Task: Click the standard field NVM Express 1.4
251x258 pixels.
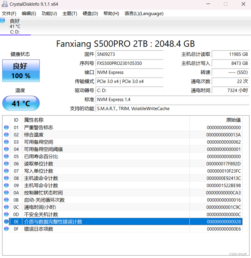Action: pos(173,100)
